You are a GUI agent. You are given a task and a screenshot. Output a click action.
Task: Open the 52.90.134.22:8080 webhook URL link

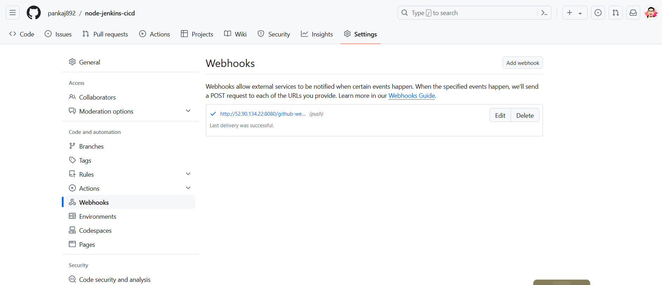pos(263,114)
